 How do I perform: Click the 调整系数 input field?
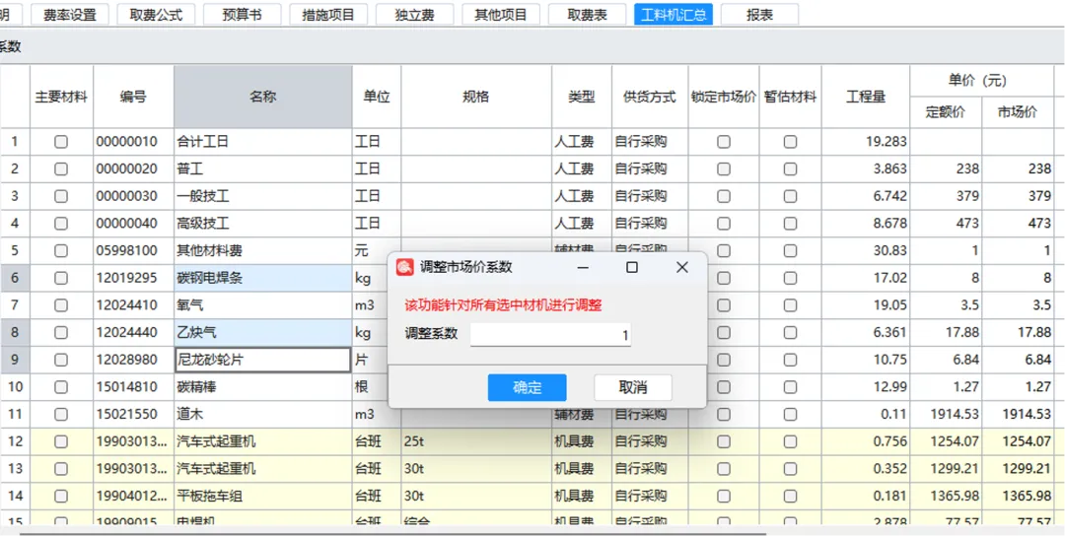pyautogui.click(x=551, y=334)
